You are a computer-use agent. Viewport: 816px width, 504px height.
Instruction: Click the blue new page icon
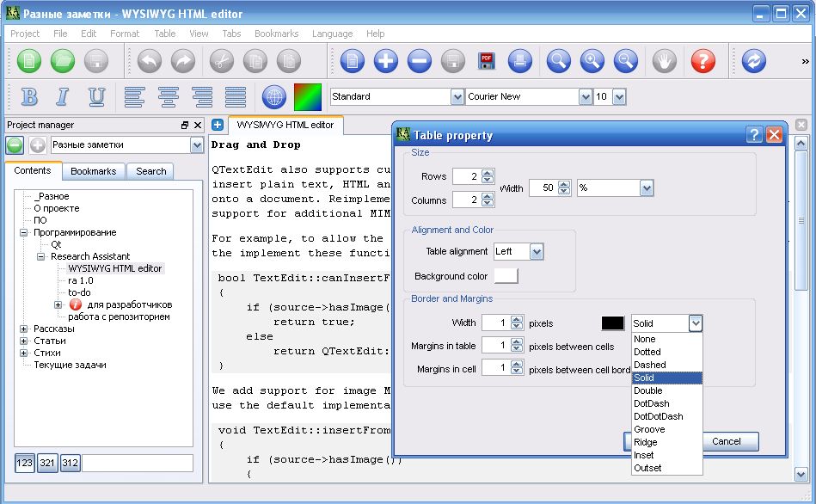click(353, 61)
